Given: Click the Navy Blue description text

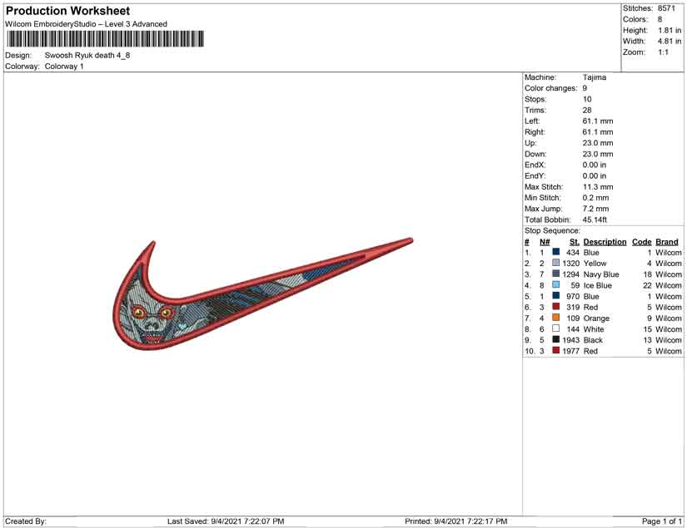Looking at the screenshot, I should coord(601,274).
